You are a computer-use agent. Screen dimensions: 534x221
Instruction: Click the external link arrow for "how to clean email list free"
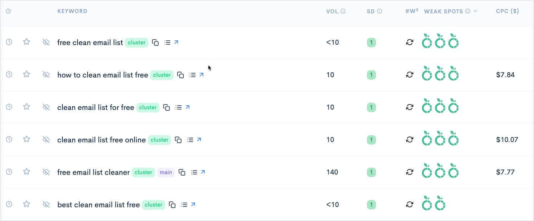click(202, 75)
